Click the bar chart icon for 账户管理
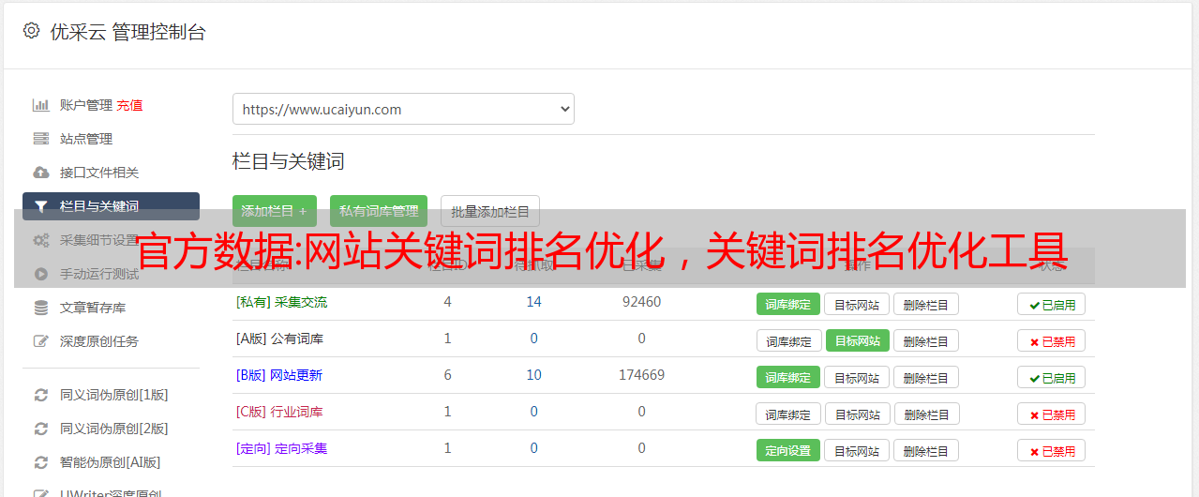This screenshot has height=497, width=1199. click(41, 105)
